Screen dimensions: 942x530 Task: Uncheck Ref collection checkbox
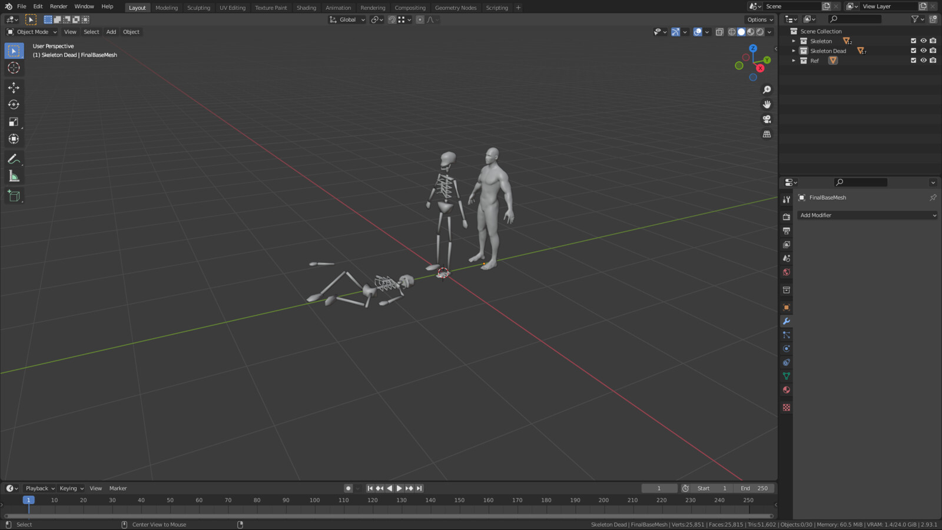point(914,61)
